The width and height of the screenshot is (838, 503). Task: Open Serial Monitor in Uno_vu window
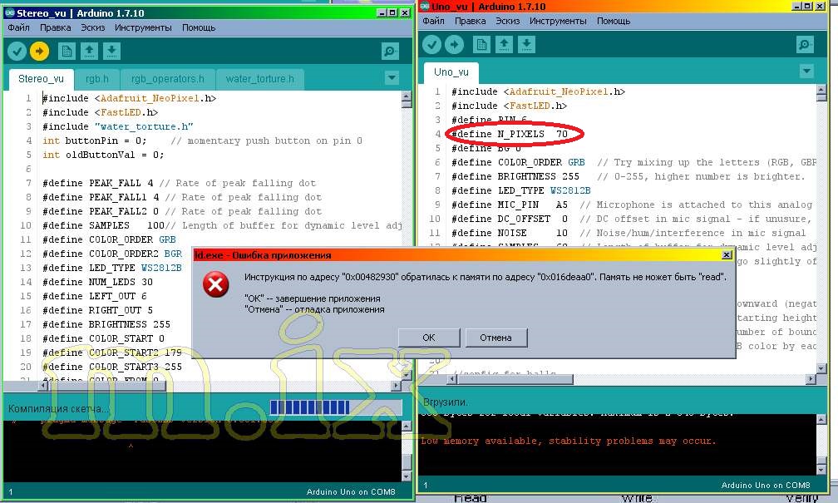click(804, 45)
